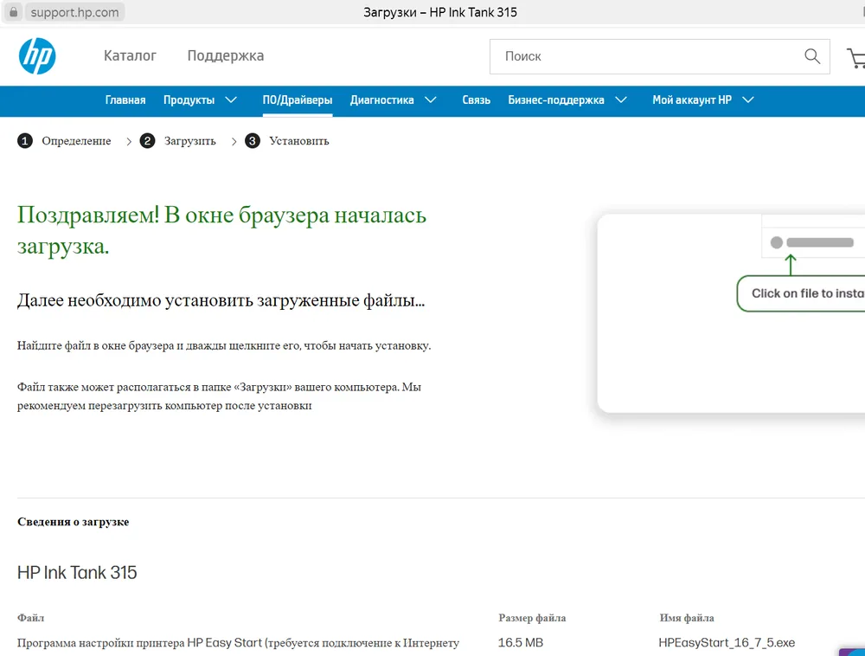This screenshot has width=865, height=656.
Task: Click the Размер файла column header
Action: click(532, 618)
